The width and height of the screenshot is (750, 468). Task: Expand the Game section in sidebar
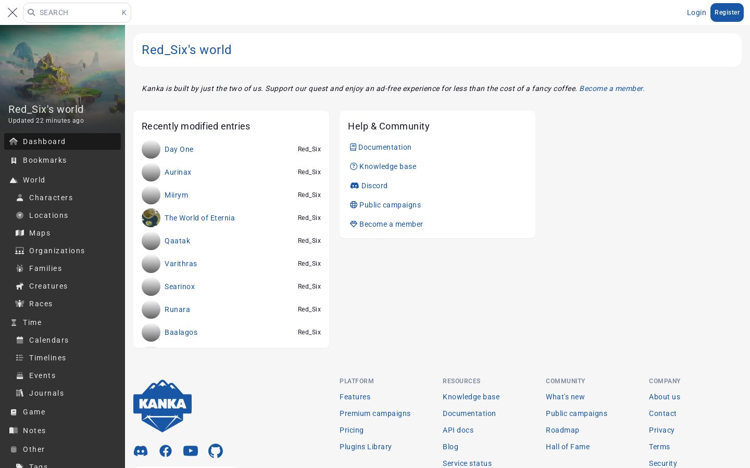coord(63,412)
